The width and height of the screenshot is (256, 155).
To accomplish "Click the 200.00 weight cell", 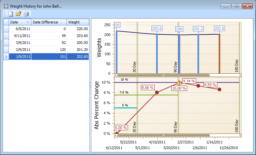I will pyautogui.click(x=78, y=43).
